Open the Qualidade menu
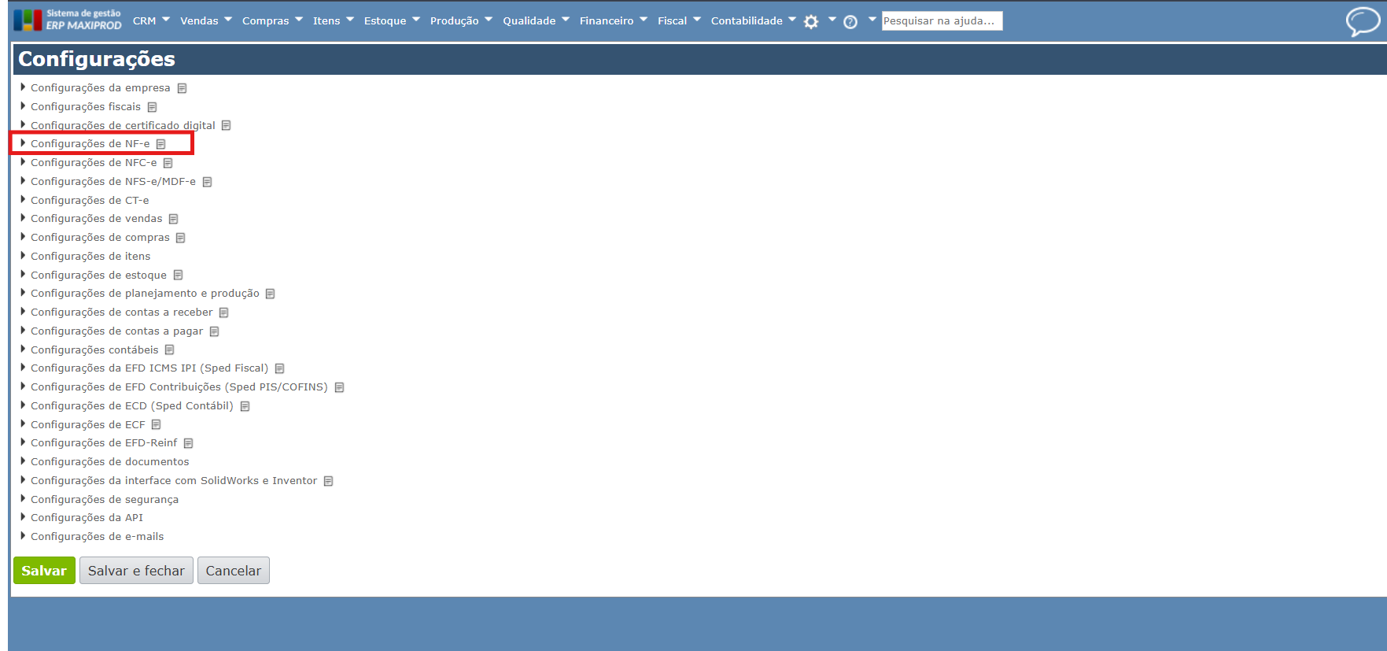Image resolution: width=1387 pixels, height=651 pixels. (x=536, y=21)
